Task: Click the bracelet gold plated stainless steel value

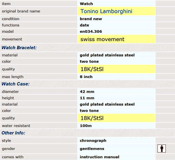Action: [107, 55]
